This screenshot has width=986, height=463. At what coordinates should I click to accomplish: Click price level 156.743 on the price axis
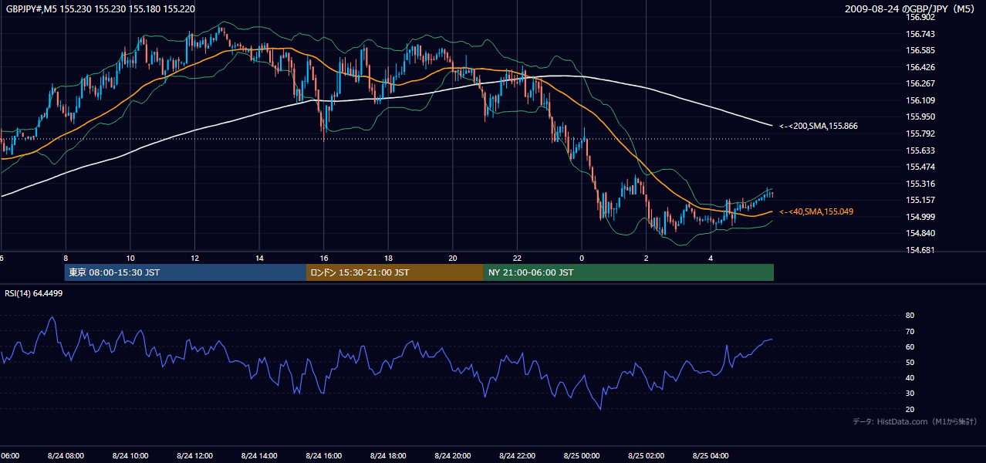(920, 34)
